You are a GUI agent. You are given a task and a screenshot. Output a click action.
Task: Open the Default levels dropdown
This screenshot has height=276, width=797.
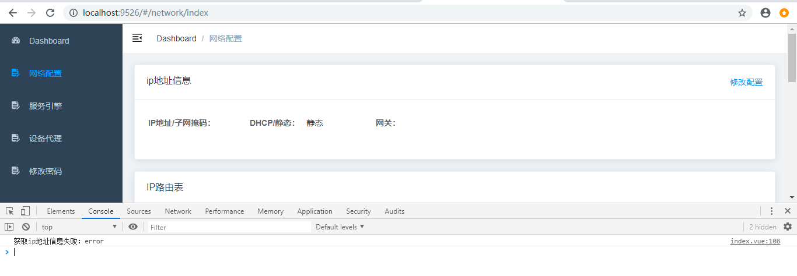point(340,227)
